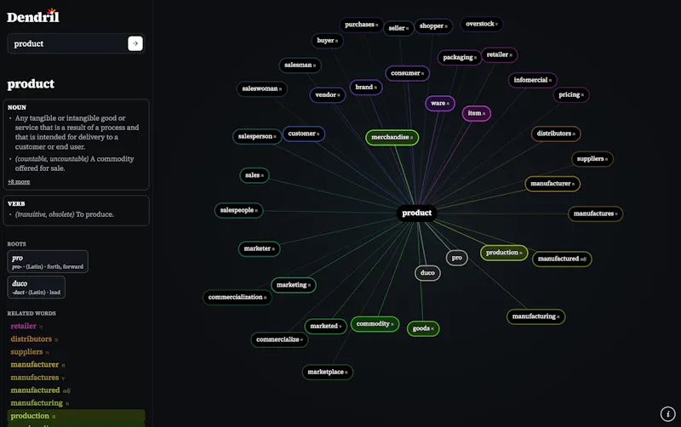Click the 'commodity' graph node

tap(375, 324)
